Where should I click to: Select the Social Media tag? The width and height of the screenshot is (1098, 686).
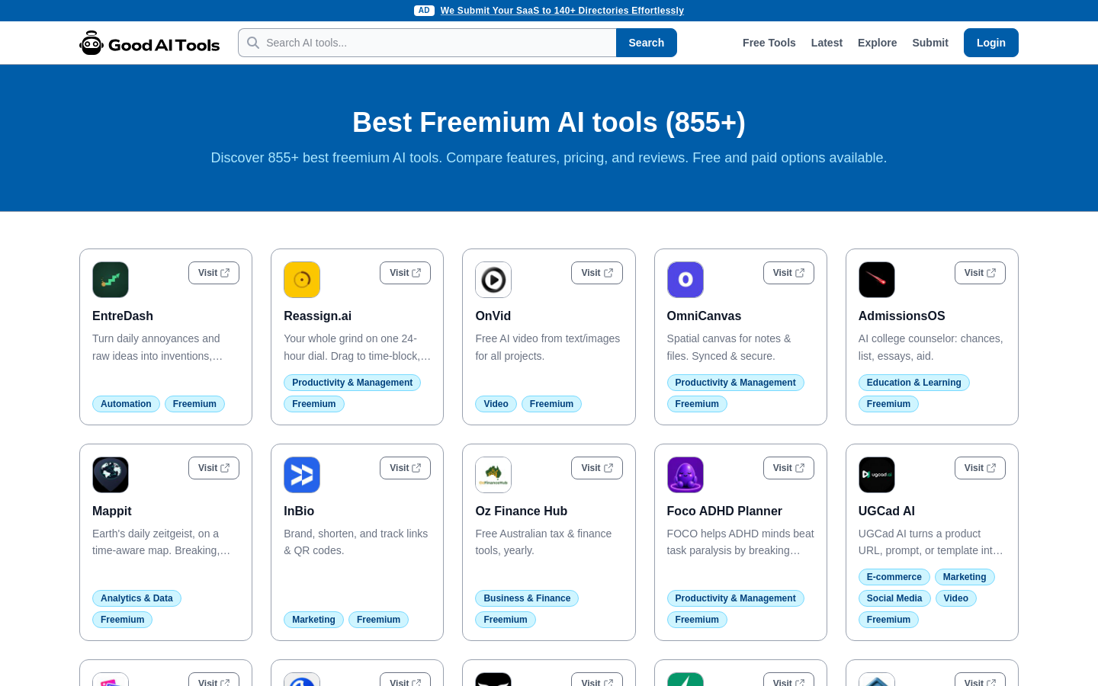coord(894,598)
